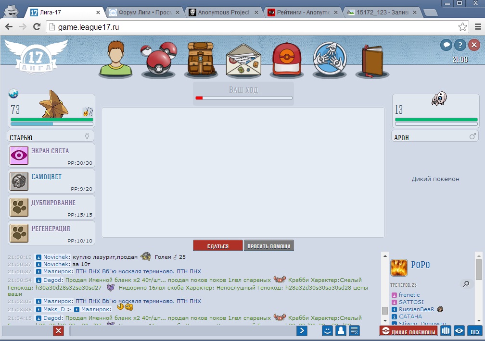Click the PoPo location flame thumbnail
485x341 pixels.
(x=399, y=268)
